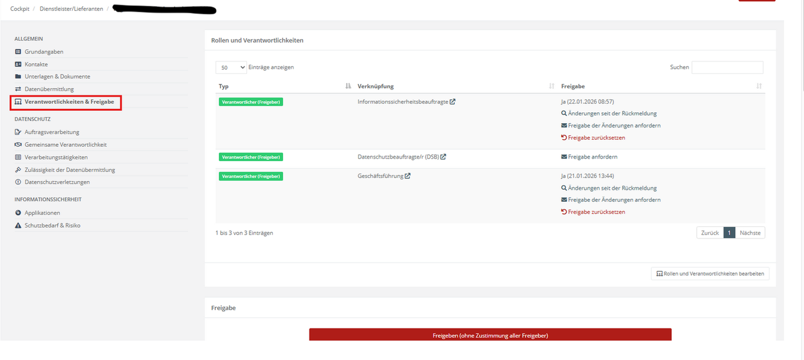Open Schutzbedarf & Risiko warning triangle item

coord(48,225)
